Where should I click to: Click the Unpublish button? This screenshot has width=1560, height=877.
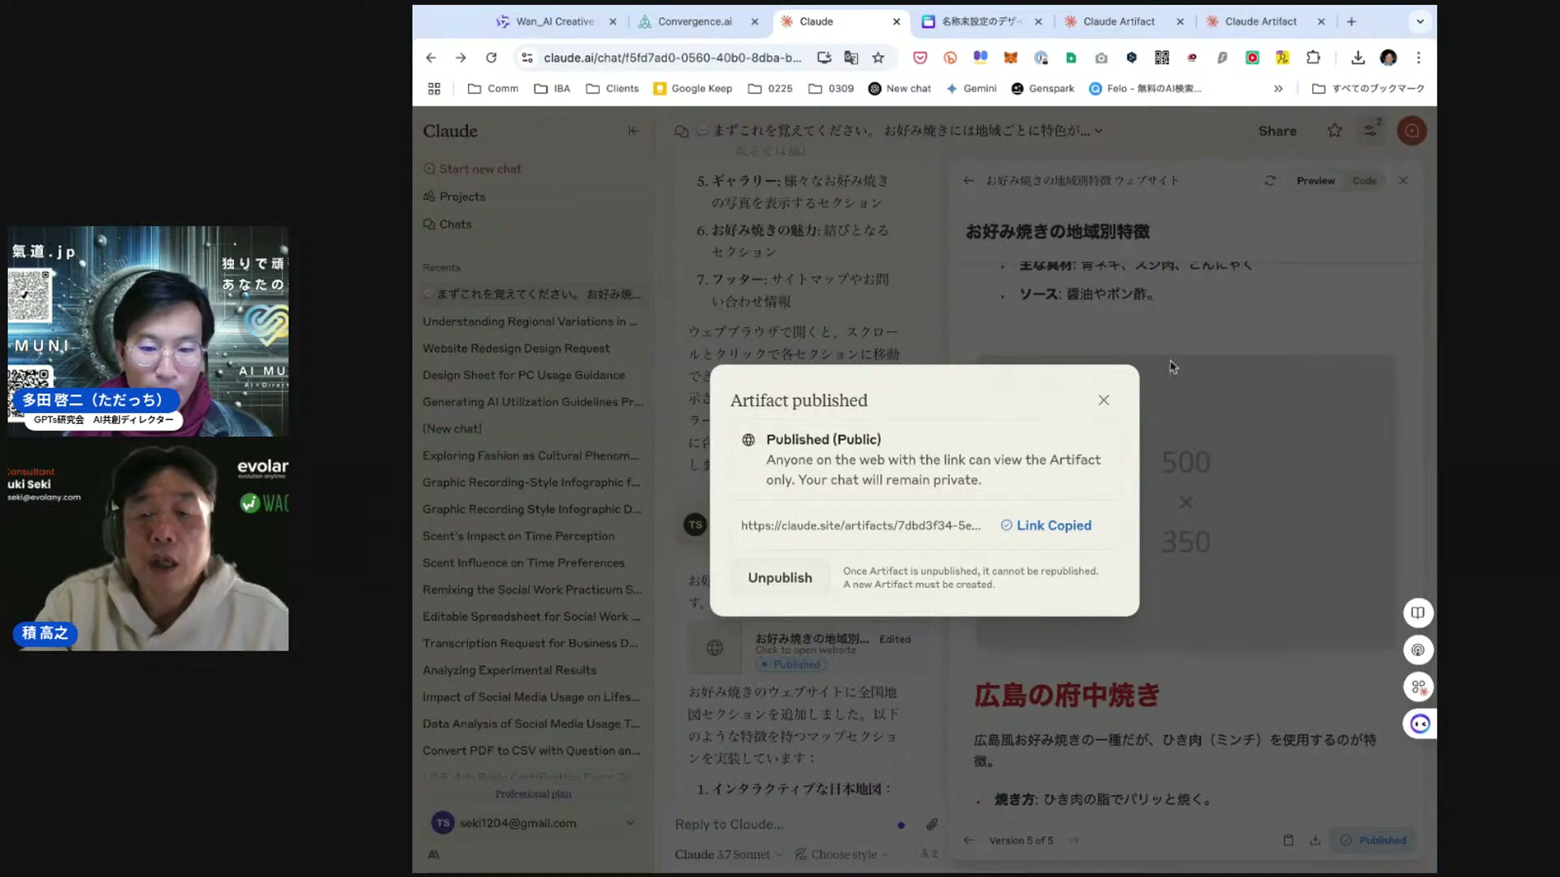779,577
